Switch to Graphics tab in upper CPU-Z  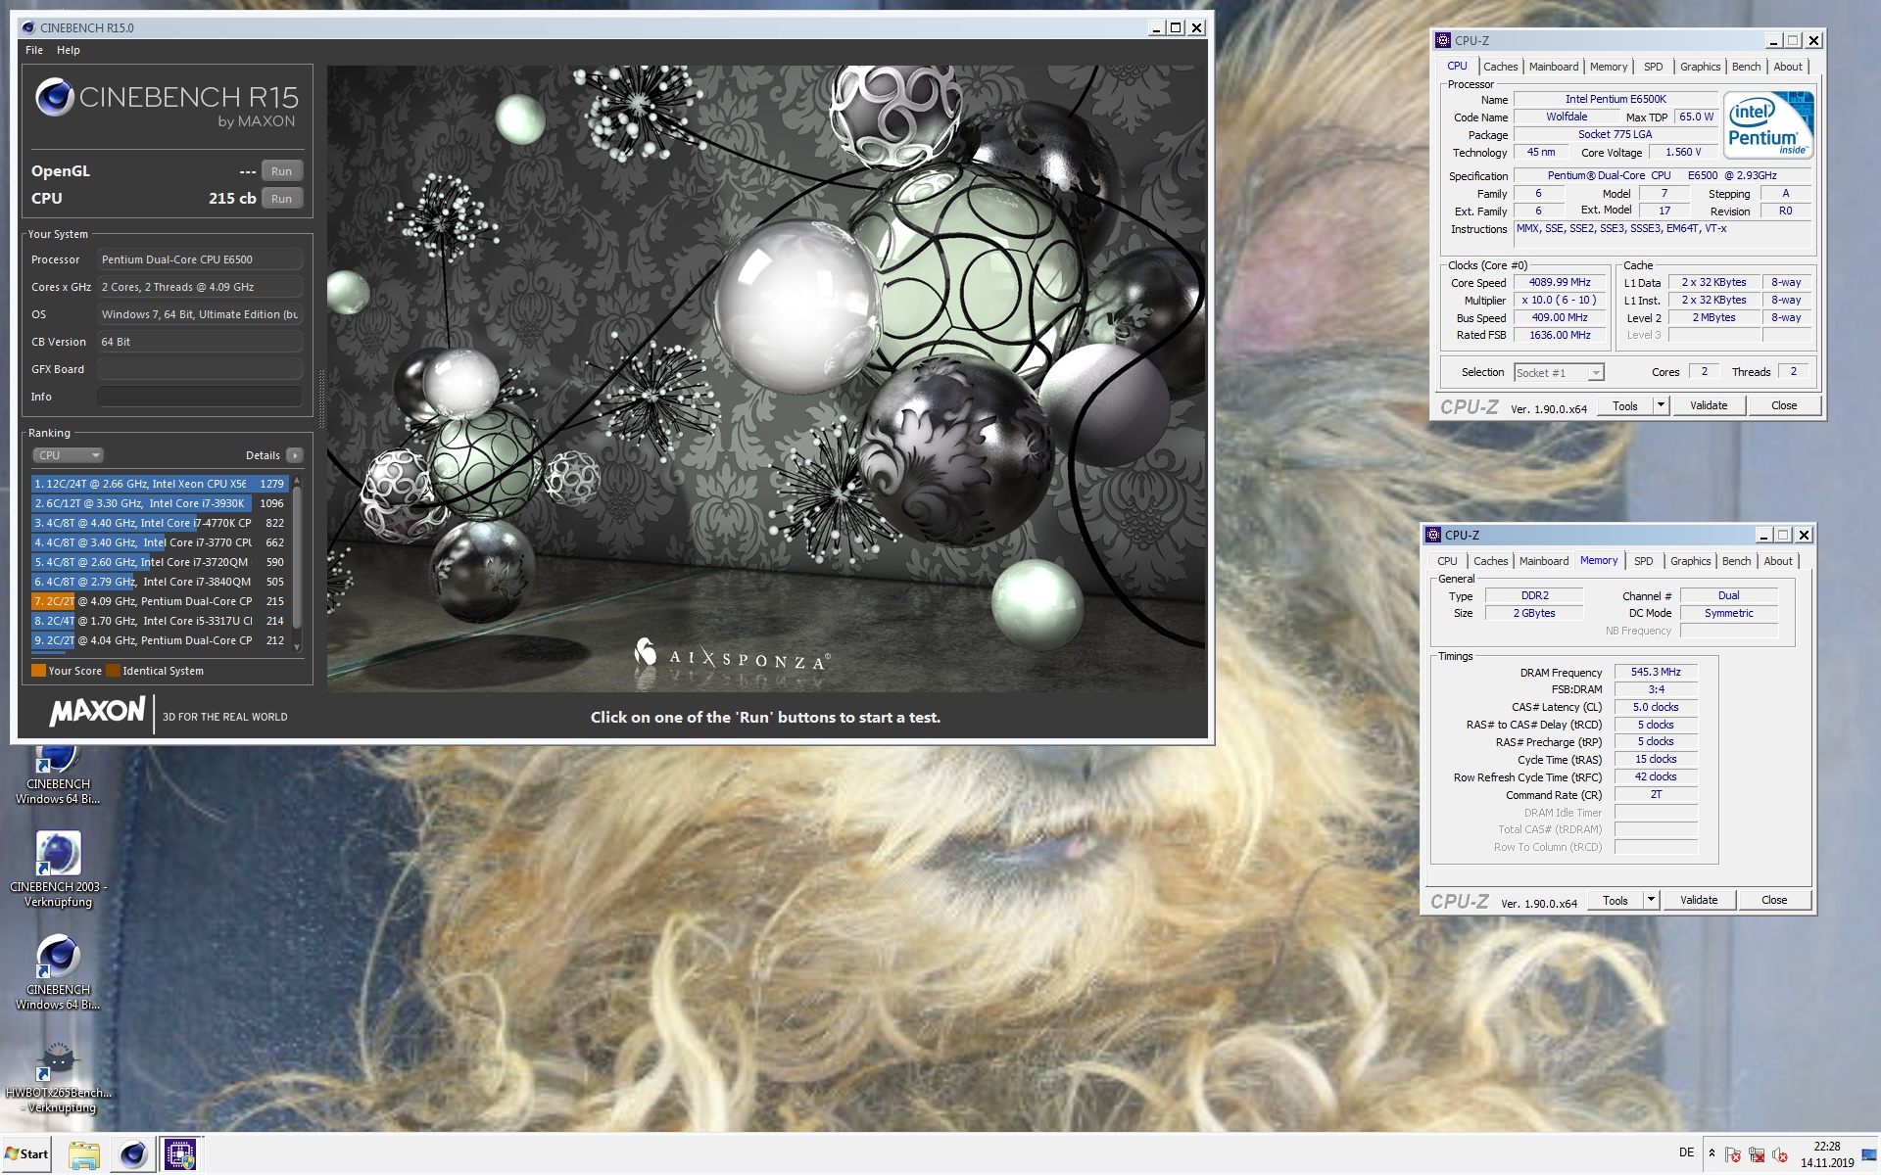point(1700,67)
